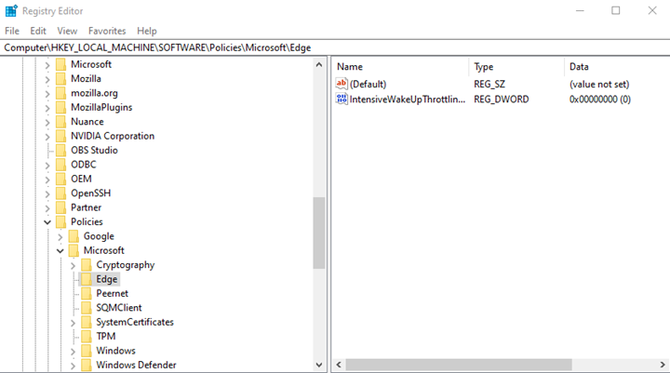This screenshot has width=670, height=373.
Task: Select the (Default) value name
Action: [368, 84]
